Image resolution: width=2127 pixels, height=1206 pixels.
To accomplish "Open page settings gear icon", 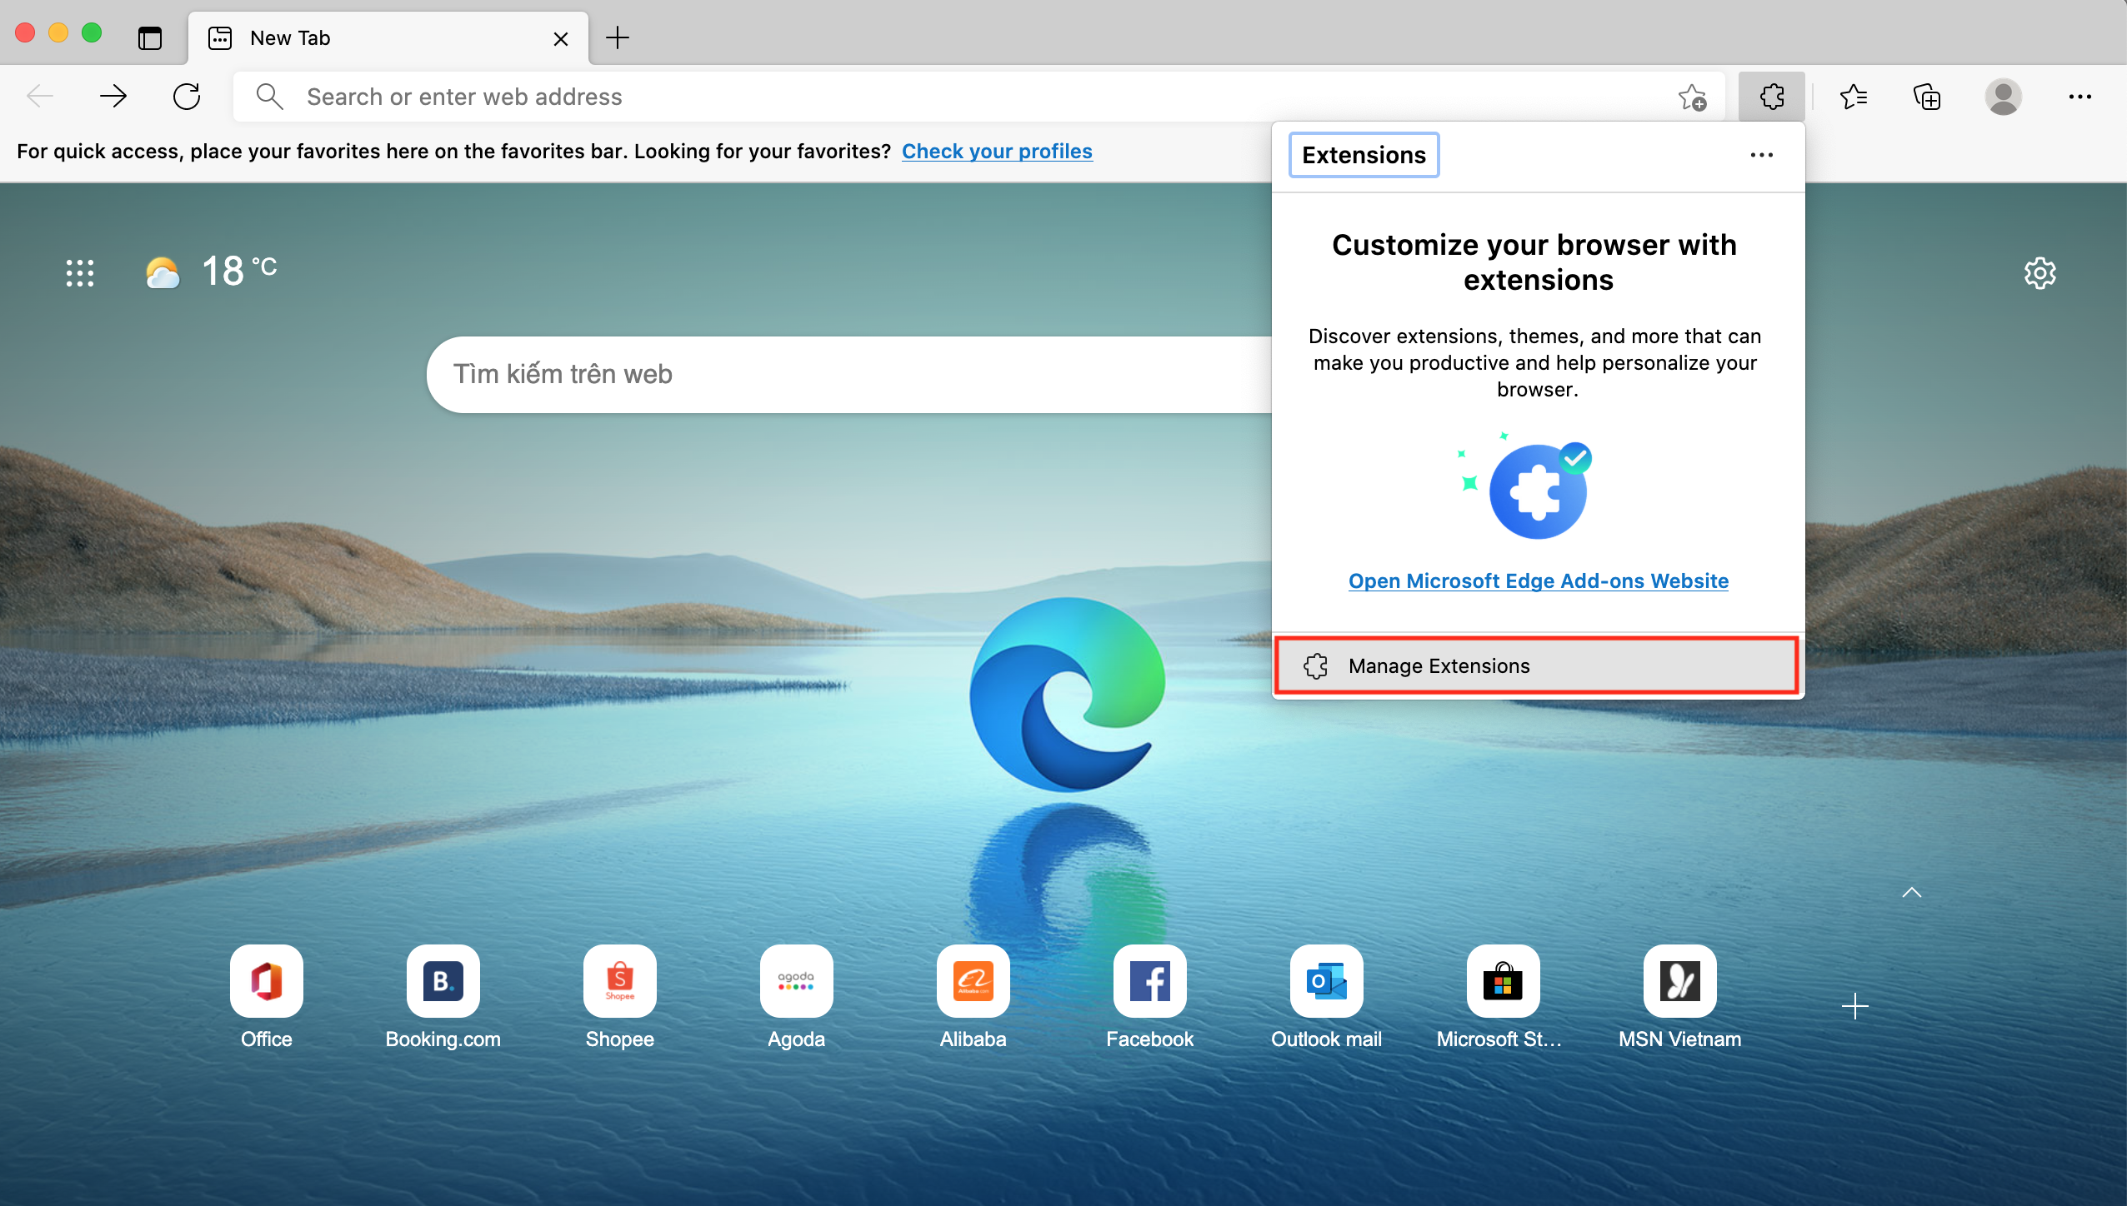I will click(x=2040, y=272).
